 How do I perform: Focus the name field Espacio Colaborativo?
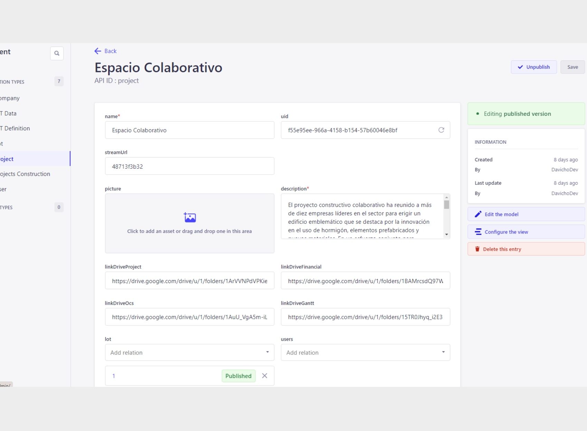coord(189,130)
